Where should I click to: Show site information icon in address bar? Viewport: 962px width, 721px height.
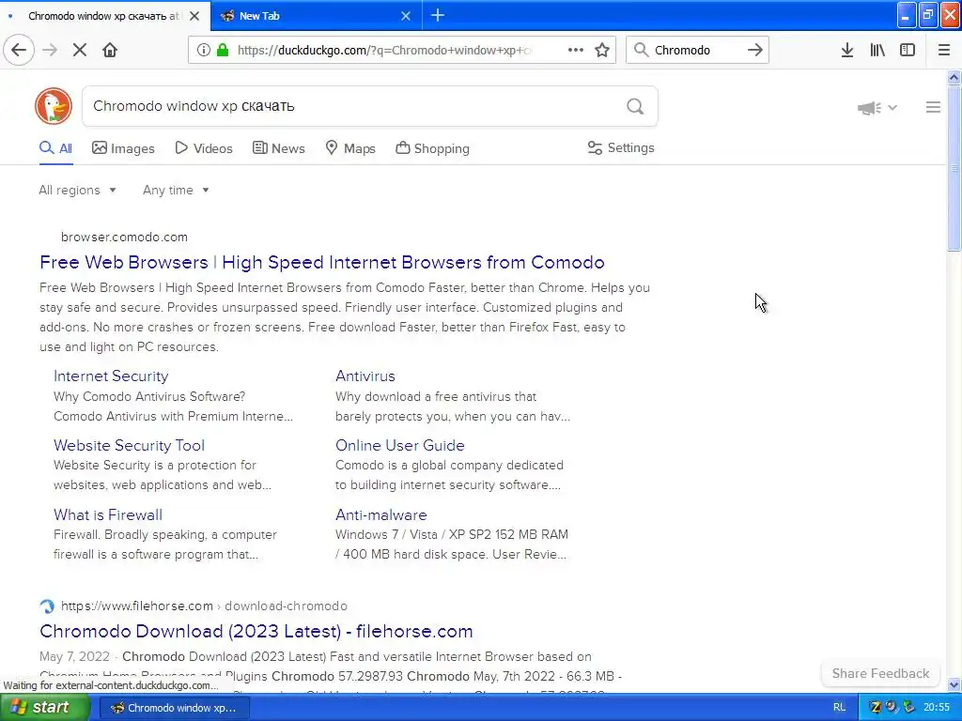(x=203, y=51)
